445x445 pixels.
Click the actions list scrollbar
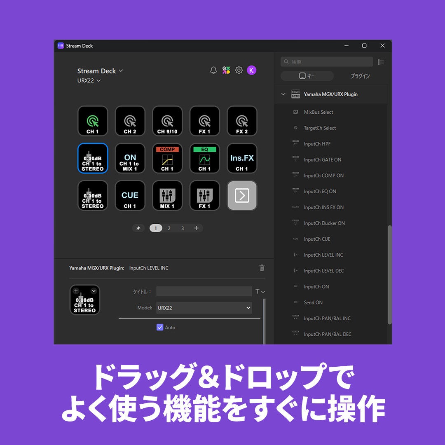[x=390, y=274]
